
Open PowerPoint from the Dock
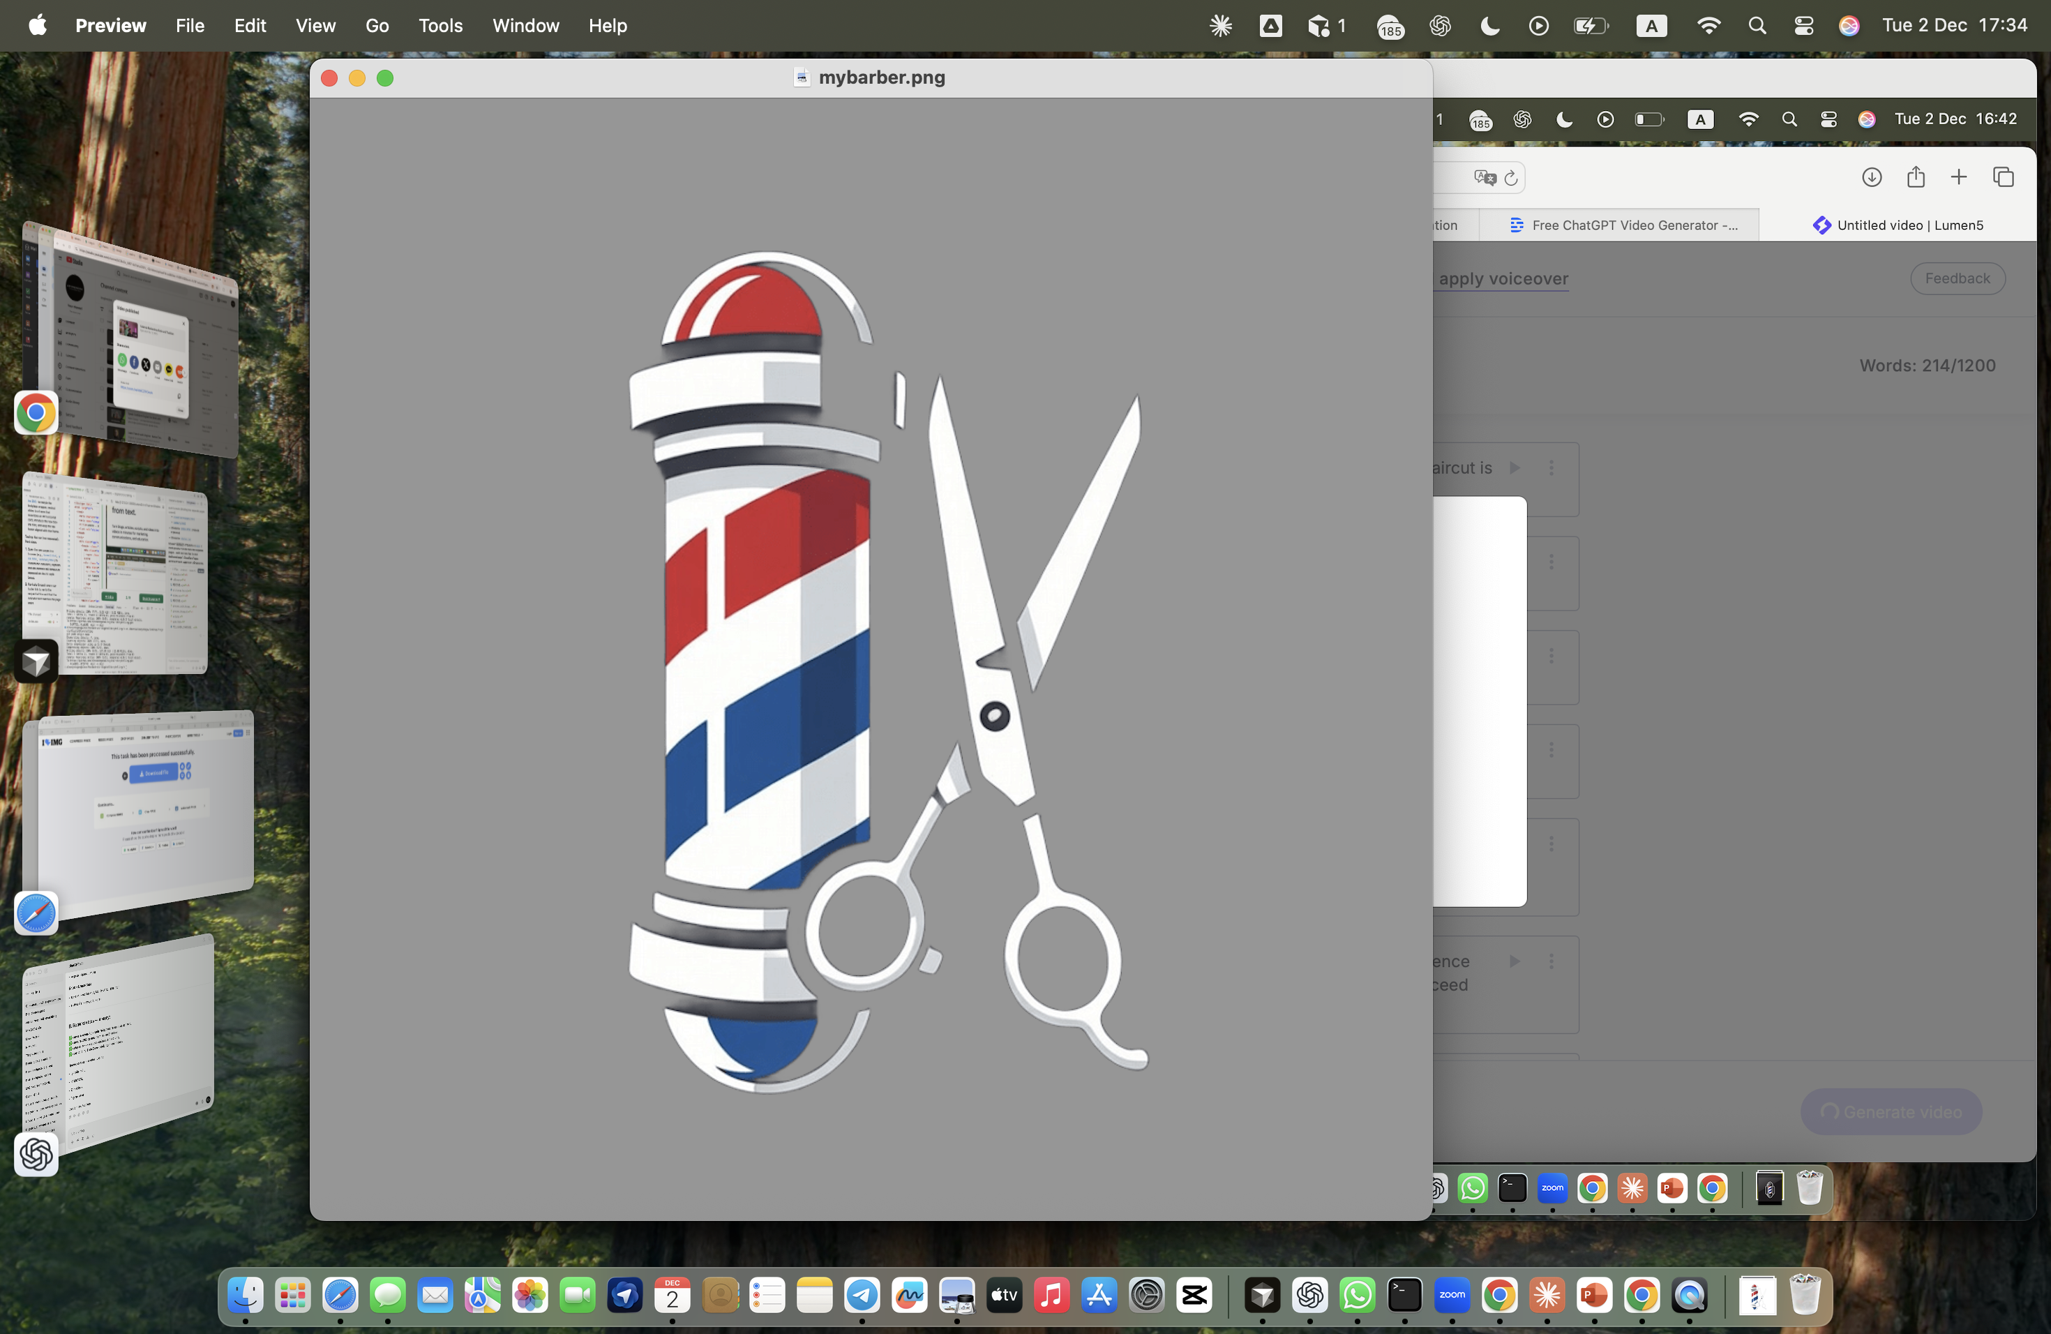(1594, 1294)
